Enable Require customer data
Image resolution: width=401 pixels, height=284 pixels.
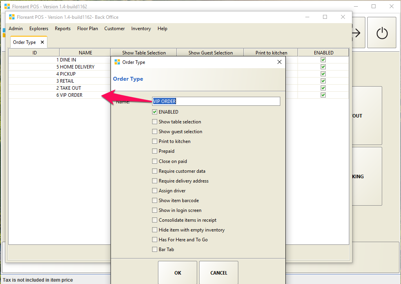click(x=154, y=171)
